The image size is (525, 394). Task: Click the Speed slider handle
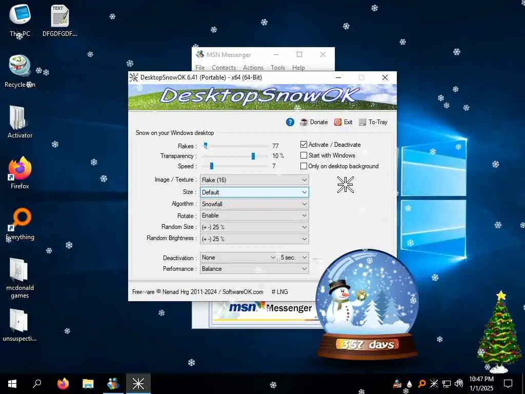212,166
